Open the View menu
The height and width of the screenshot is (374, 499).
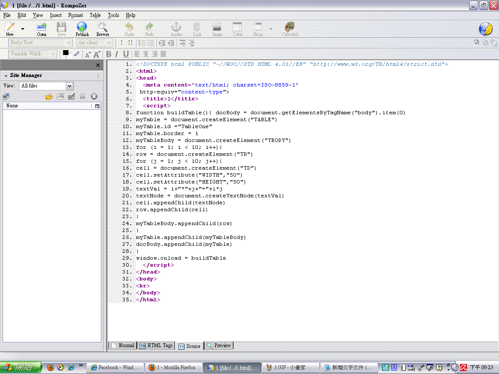coord(38,15)
